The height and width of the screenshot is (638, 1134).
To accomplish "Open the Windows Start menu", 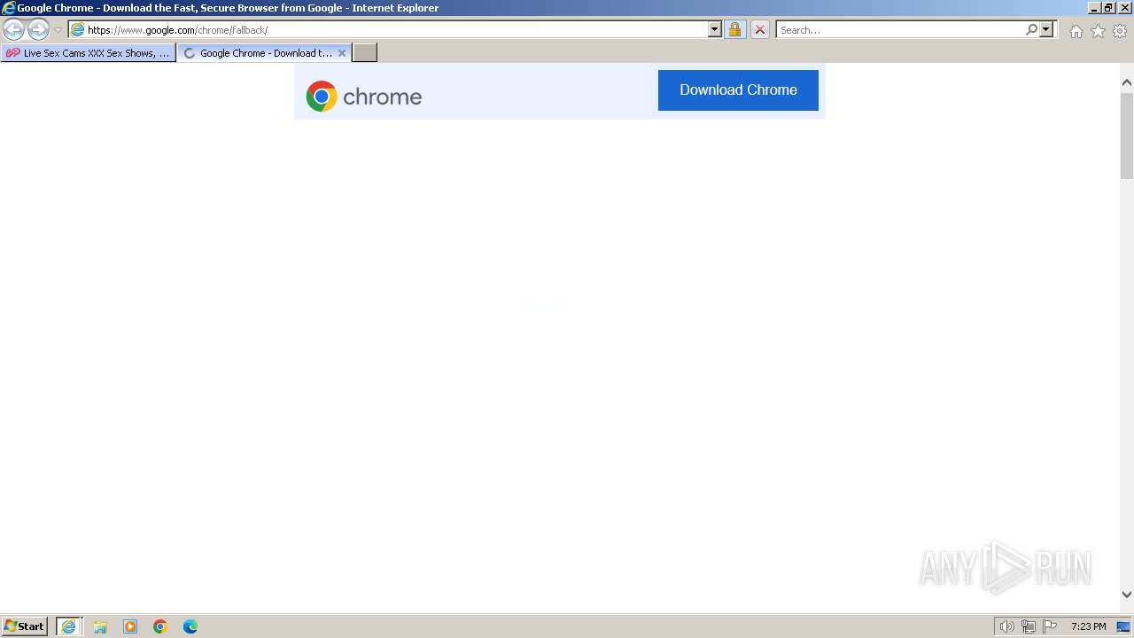I will click(25, 626).
